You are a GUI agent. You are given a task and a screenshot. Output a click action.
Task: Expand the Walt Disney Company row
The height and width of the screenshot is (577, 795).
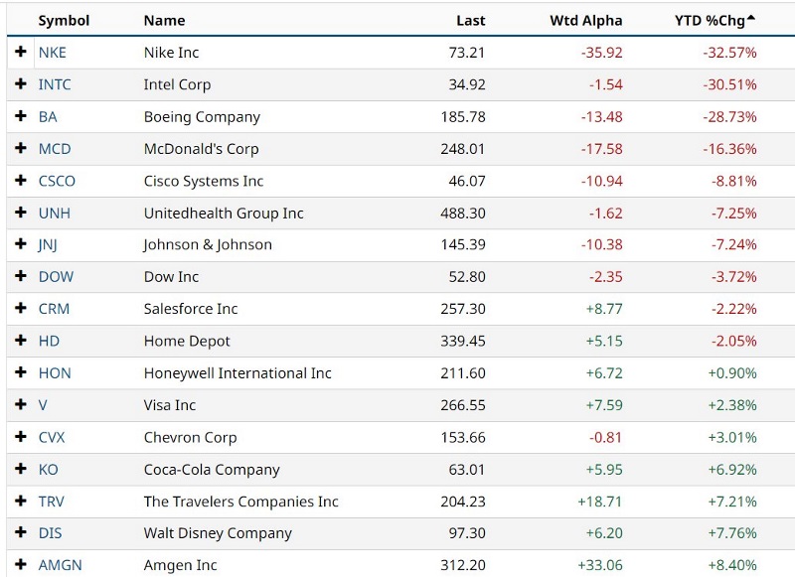[23, 533]
